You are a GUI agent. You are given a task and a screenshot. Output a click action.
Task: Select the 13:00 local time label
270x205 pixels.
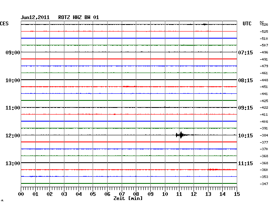tap(13, 163)
